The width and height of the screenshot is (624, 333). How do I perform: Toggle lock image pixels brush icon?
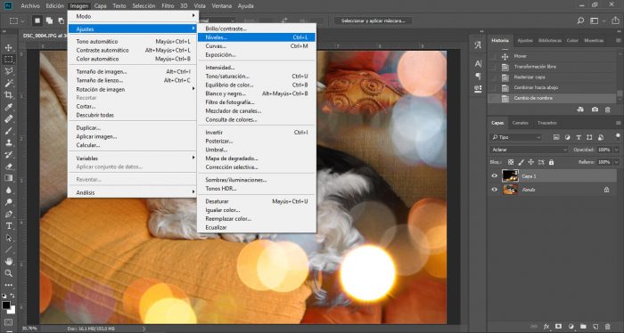pos(521,162)
